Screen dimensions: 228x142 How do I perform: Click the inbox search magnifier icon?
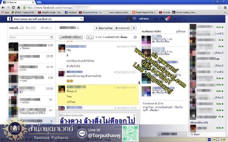pos(52,37)
